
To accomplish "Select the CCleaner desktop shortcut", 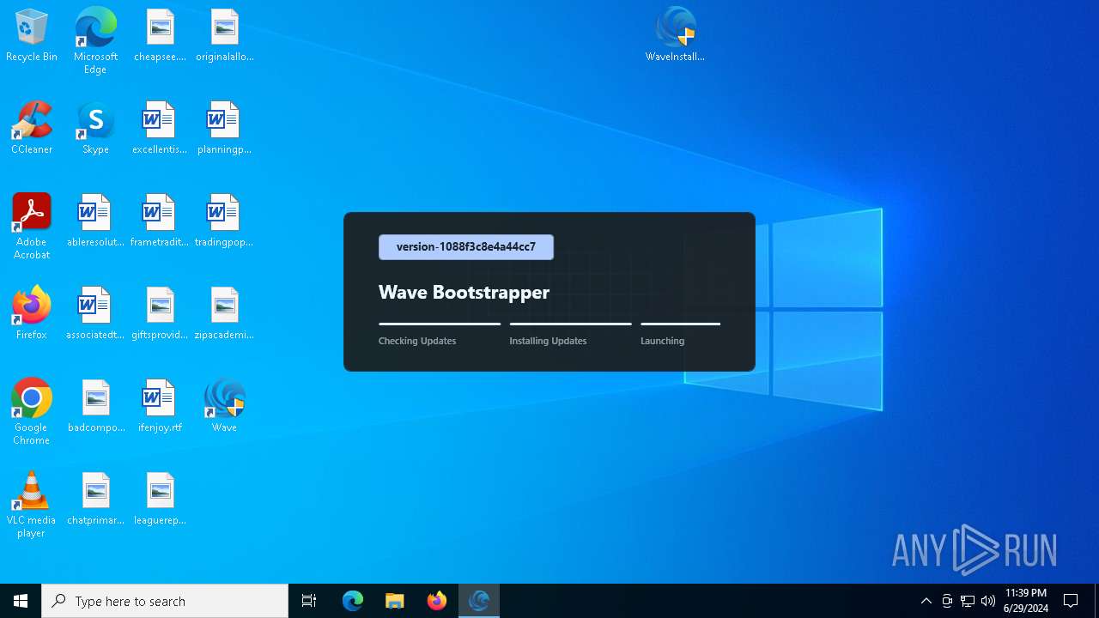I will click(x=32, y=128).
